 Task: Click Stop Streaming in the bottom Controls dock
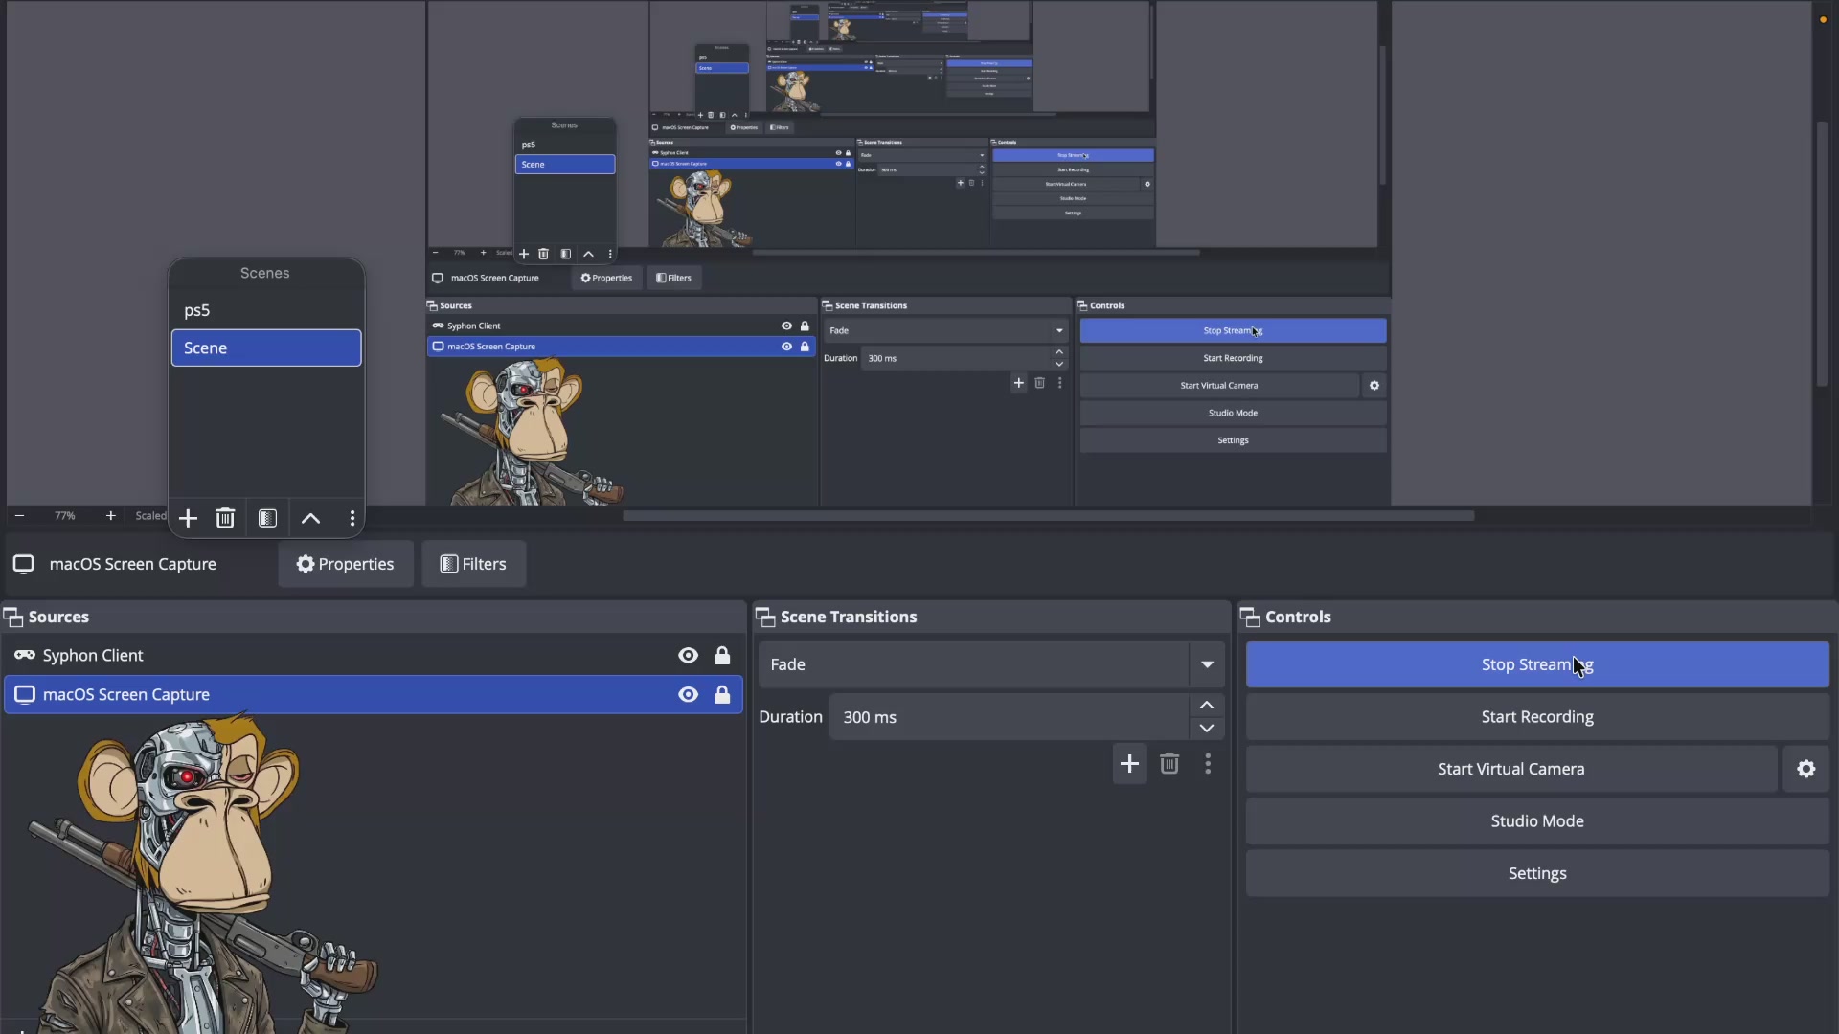pos(1537,664)
